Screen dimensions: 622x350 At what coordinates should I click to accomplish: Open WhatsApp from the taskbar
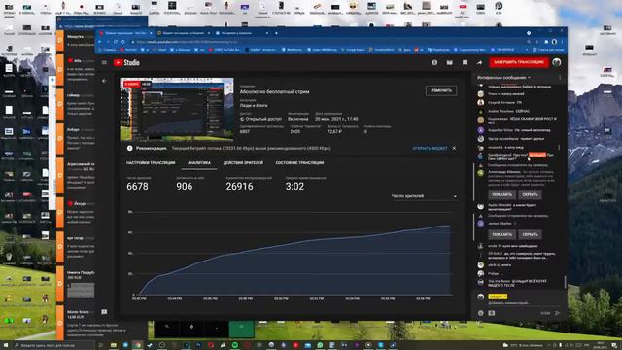(320, 345)
